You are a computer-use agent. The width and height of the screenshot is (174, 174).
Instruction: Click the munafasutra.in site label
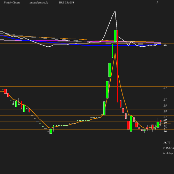click(x=39, y=3)
